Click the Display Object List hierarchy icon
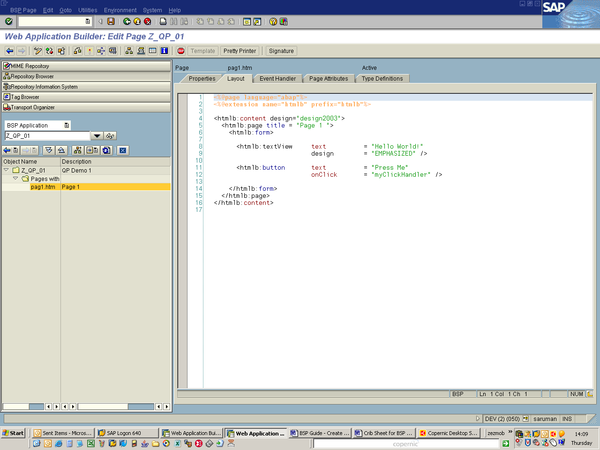Screen dimensions: 600x450 pos(129,51)
